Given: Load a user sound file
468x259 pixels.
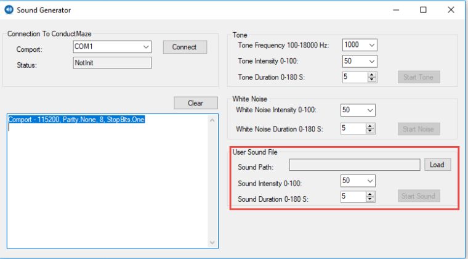Looking at the screenshot, I should click(437, 165).
